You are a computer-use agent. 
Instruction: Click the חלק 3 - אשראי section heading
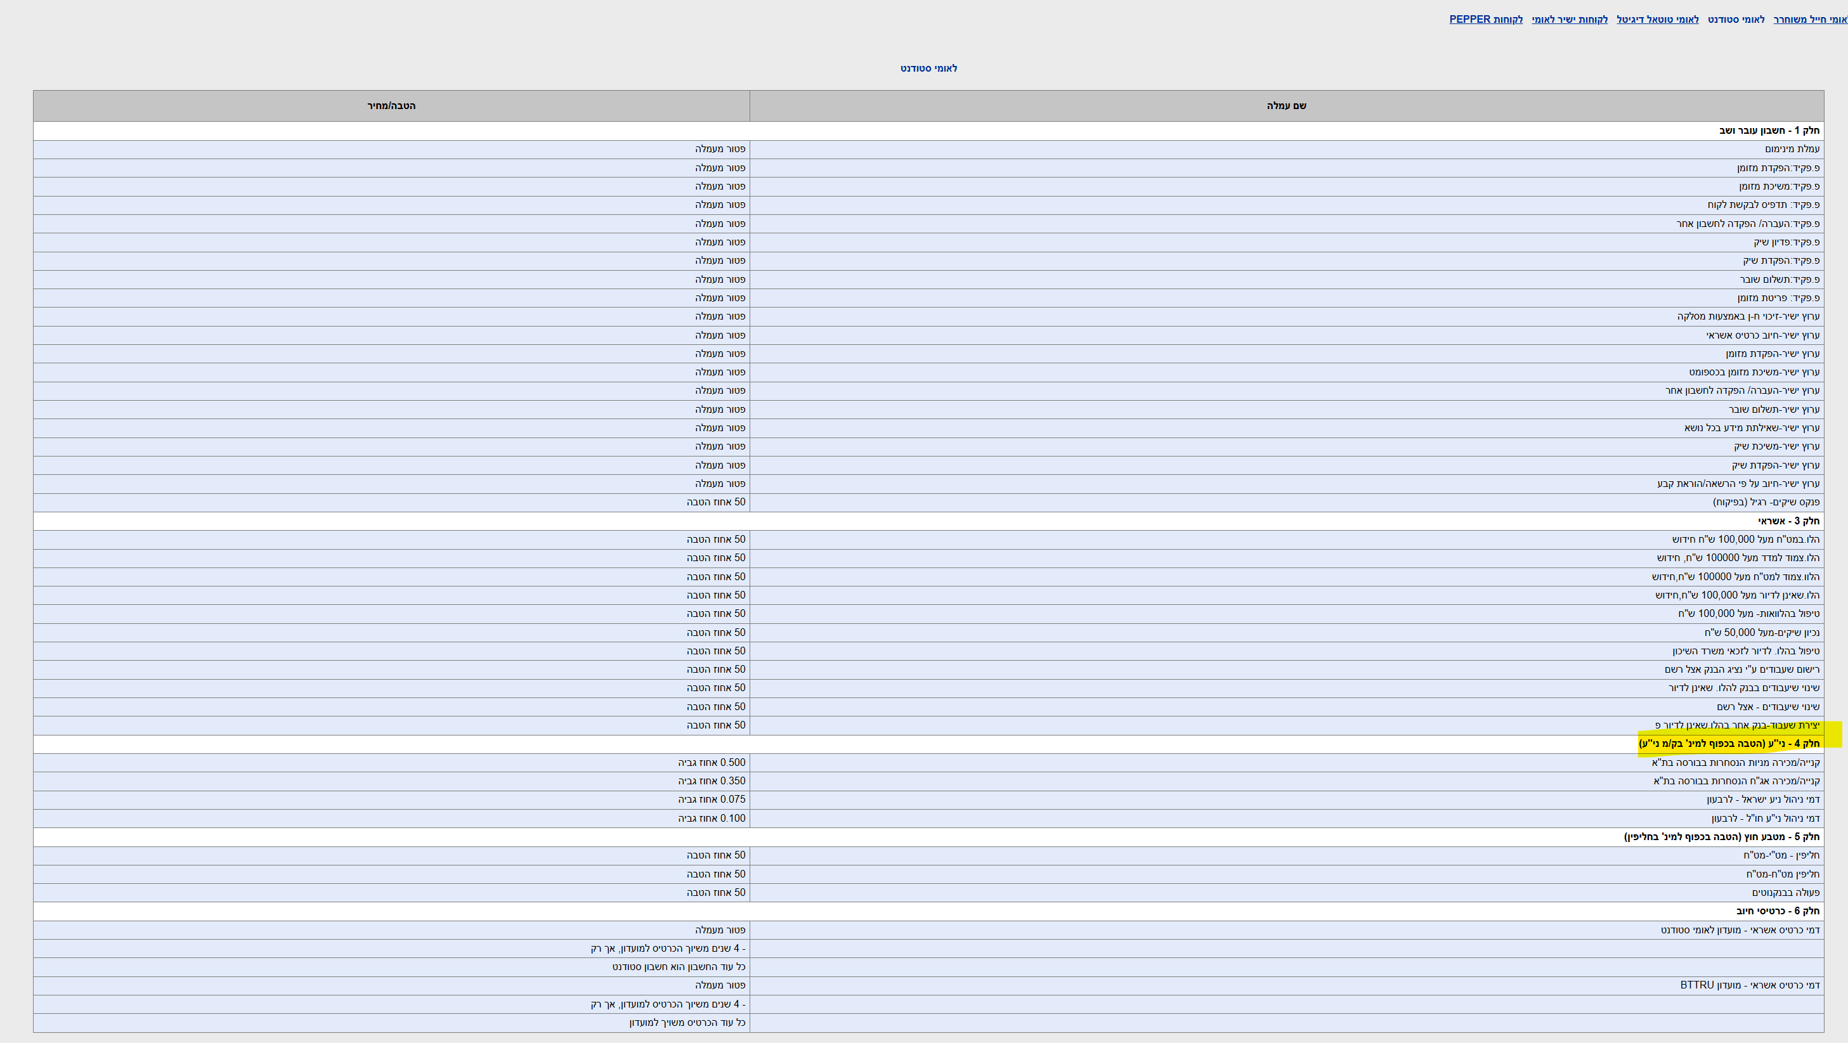pyautogui.click(x=1788, y=521)
